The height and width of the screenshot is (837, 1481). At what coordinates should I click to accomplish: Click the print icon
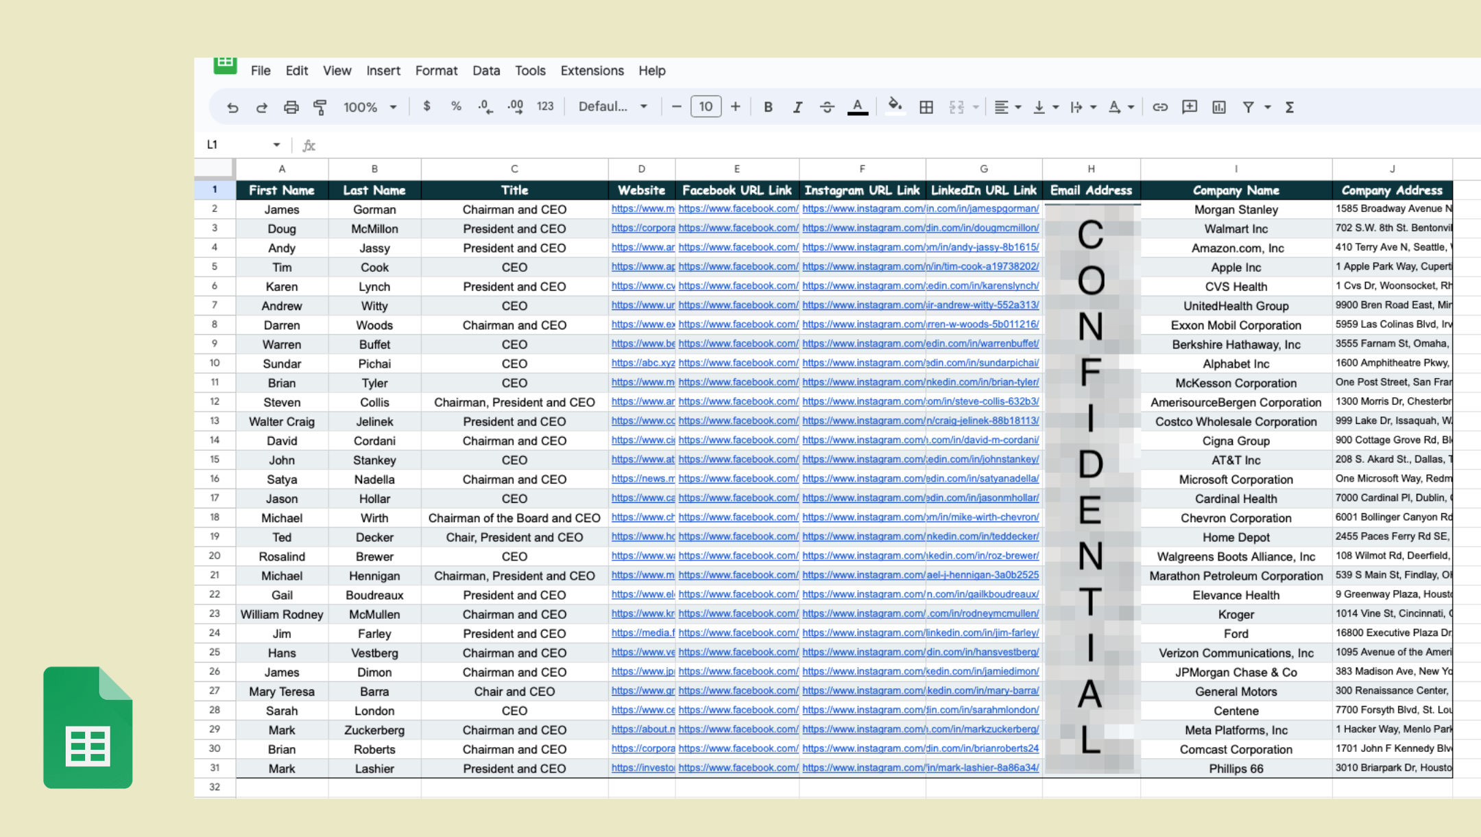click(x=291, y=107)
